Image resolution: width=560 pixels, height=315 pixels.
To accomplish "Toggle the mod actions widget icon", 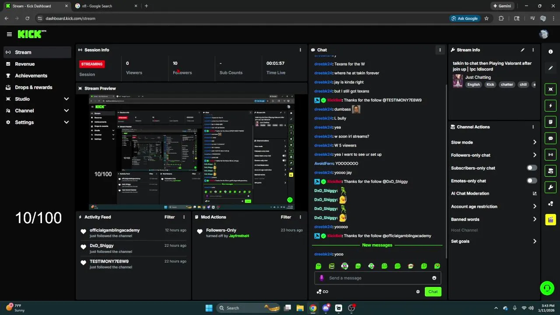I will click(x=550, y=171).
